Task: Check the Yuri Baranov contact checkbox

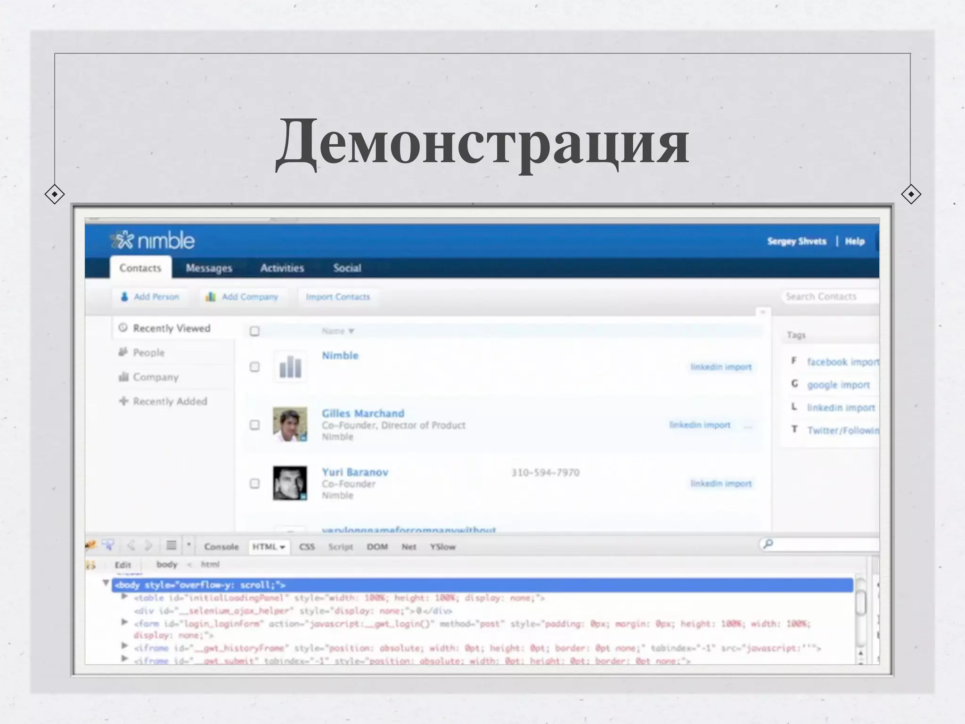Action: 254,484
